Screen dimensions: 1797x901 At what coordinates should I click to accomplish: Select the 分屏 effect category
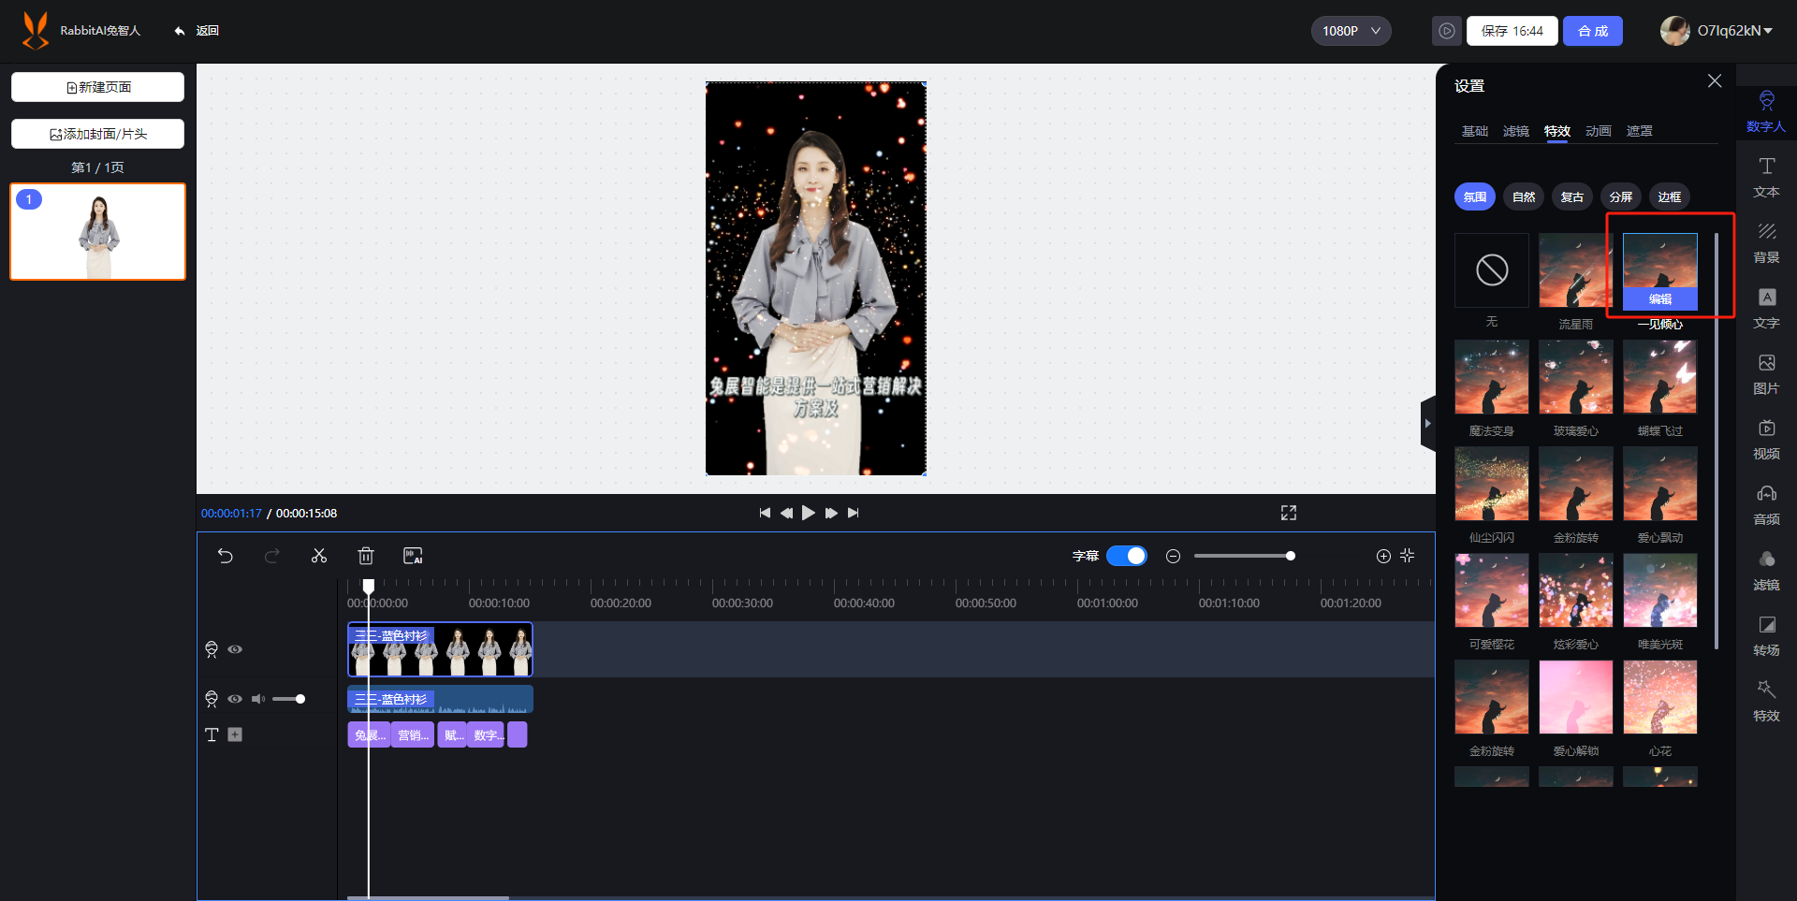pos(1621,196)
